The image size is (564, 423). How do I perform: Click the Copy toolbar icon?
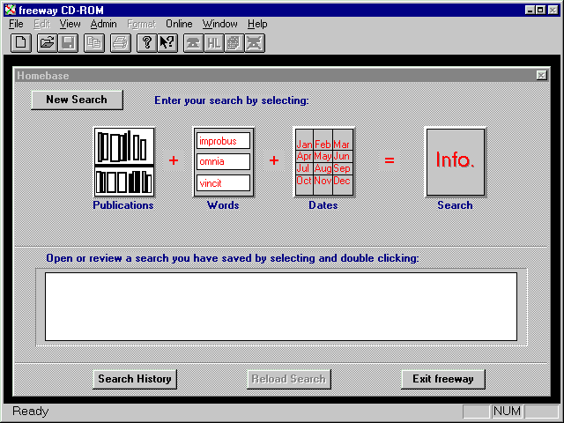click(x=94, y=43)
